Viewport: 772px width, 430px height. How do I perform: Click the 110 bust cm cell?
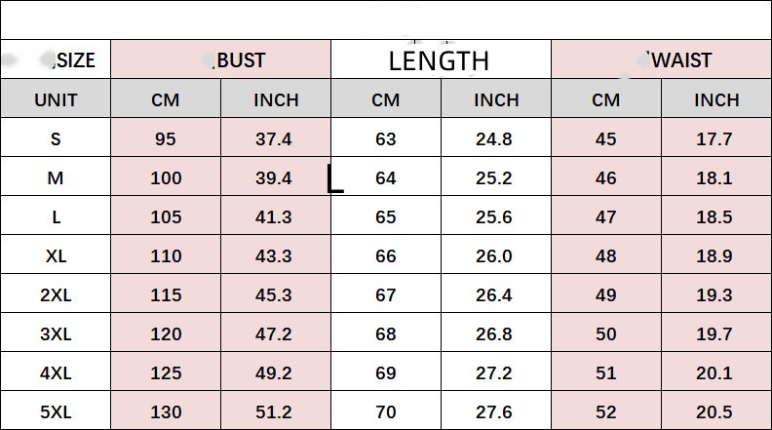tap(166, 255)
